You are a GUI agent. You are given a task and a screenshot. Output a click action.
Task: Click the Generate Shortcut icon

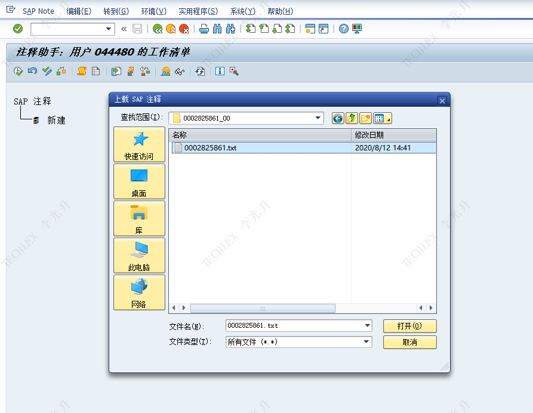click(x=324, y=29)
